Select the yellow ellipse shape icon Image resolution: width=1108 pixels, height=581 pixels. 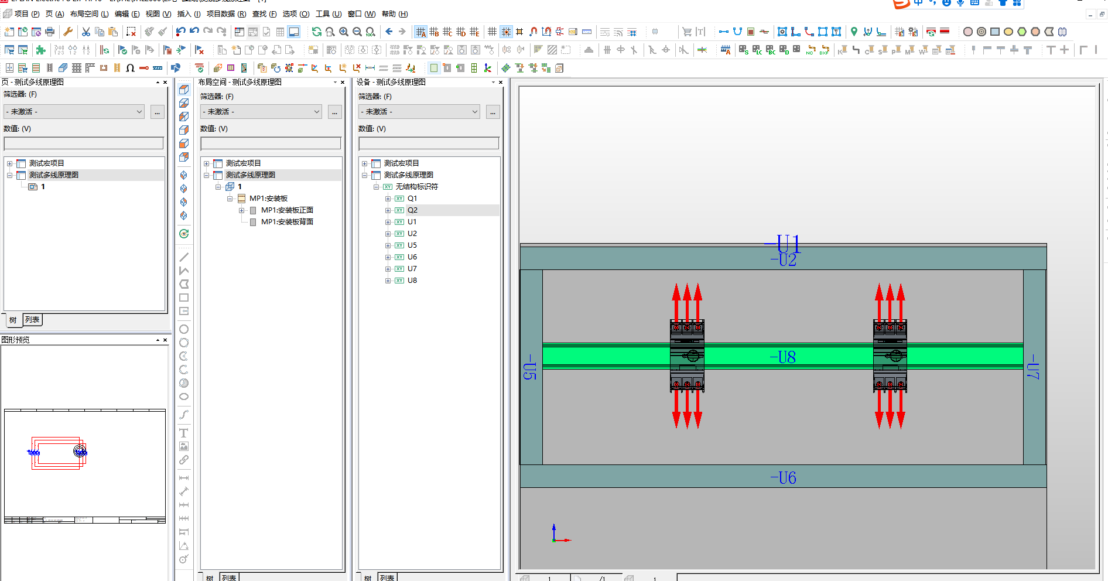tap(1008, 32)
